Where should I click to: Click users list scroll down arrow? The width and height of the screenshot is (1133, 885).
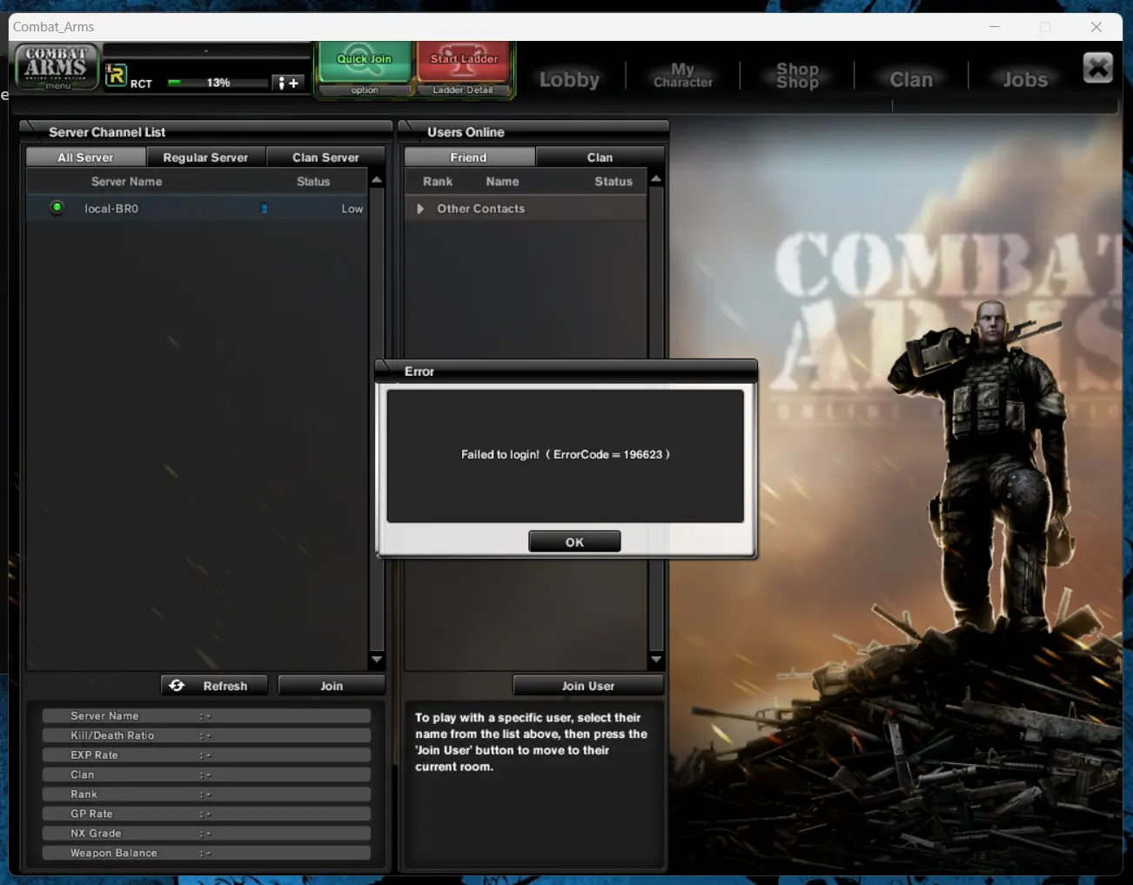(x=656, y=660)
